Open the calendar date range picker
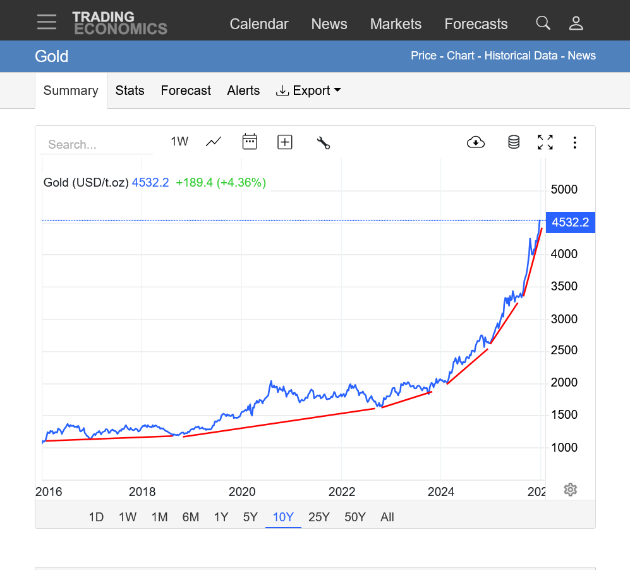The height and width of the screenshot is (570, 630). [x=250, y=142]
